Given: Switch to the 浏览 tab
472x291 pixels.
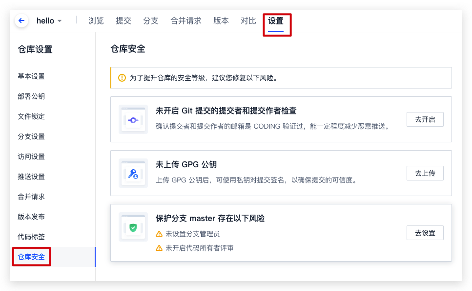Looking at the screenshot, I should [96, 21].
